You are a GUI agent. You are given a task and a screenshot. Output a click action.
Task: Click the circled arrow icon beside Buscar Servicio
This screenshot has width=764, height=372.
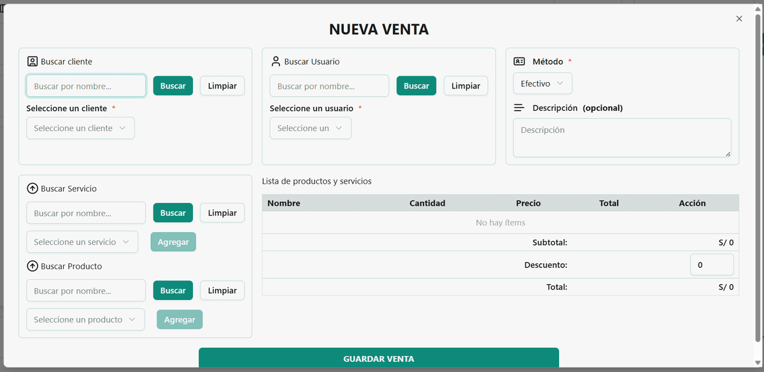click(32, 188)
